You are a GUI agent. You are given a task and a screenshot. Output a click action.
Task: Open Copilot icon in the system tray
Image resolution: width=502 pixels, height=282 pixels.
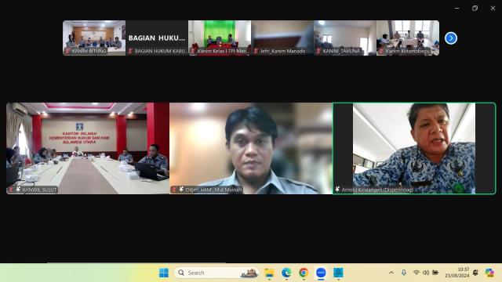tap(489, 273)
